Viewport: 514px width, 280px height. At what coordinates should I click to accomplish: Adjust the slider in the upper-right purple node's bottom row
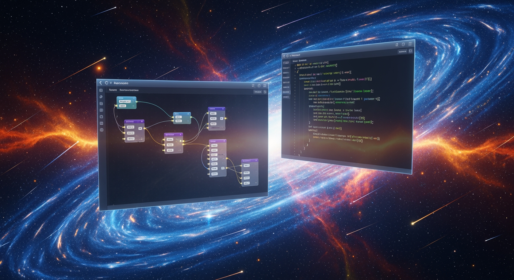coord(216,128)
